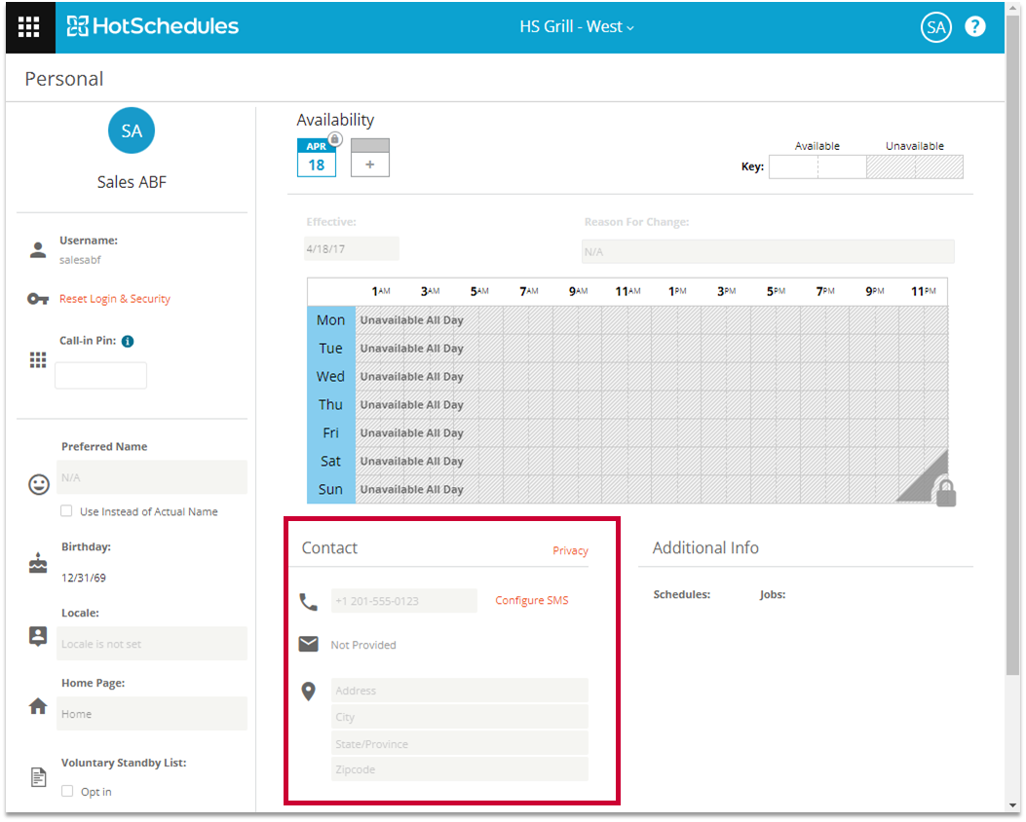1026x822 pixels.
Task: Click the help question mark icon
Action: pos(974,27)
